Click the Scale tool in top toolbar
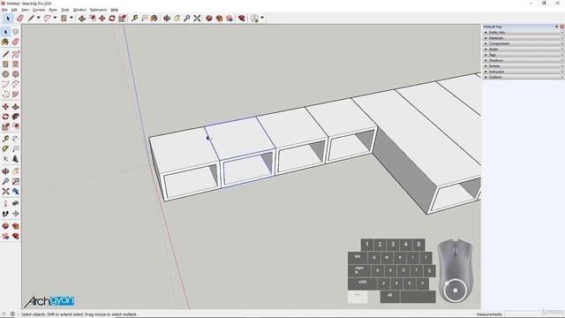The width and height of the screenshot is (565, 318). click(123, 18)
